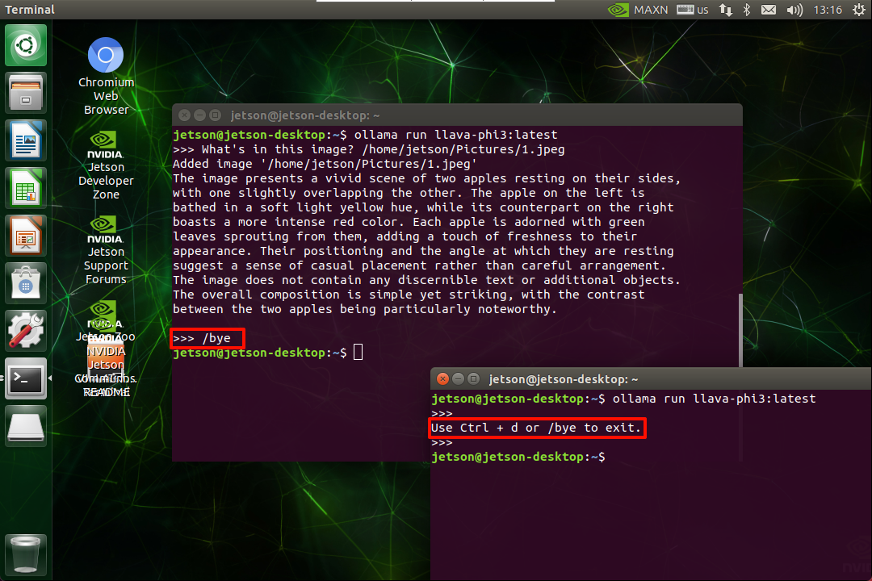
Task: Click the text 'Use Ctrl + d or /bye to exit.'
Action: 537,428
